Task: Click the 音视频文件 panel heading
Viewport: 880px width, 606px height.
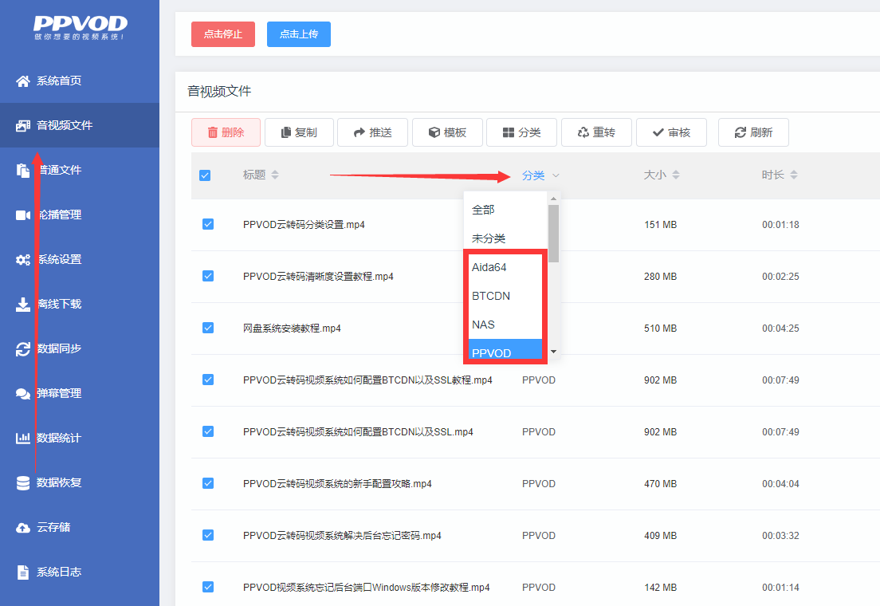Action: coord(219,92)
